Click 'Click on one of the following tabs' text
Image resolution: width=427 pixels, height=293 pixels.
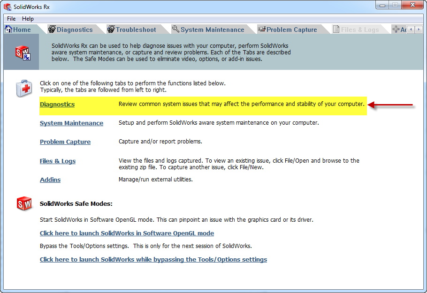133,87
